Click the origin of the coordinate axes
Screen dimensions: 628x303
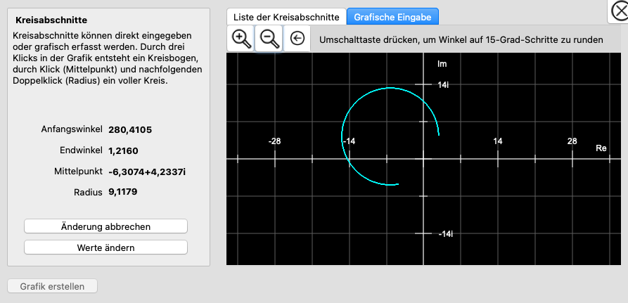pyautogui.click(x=423, y=159)
